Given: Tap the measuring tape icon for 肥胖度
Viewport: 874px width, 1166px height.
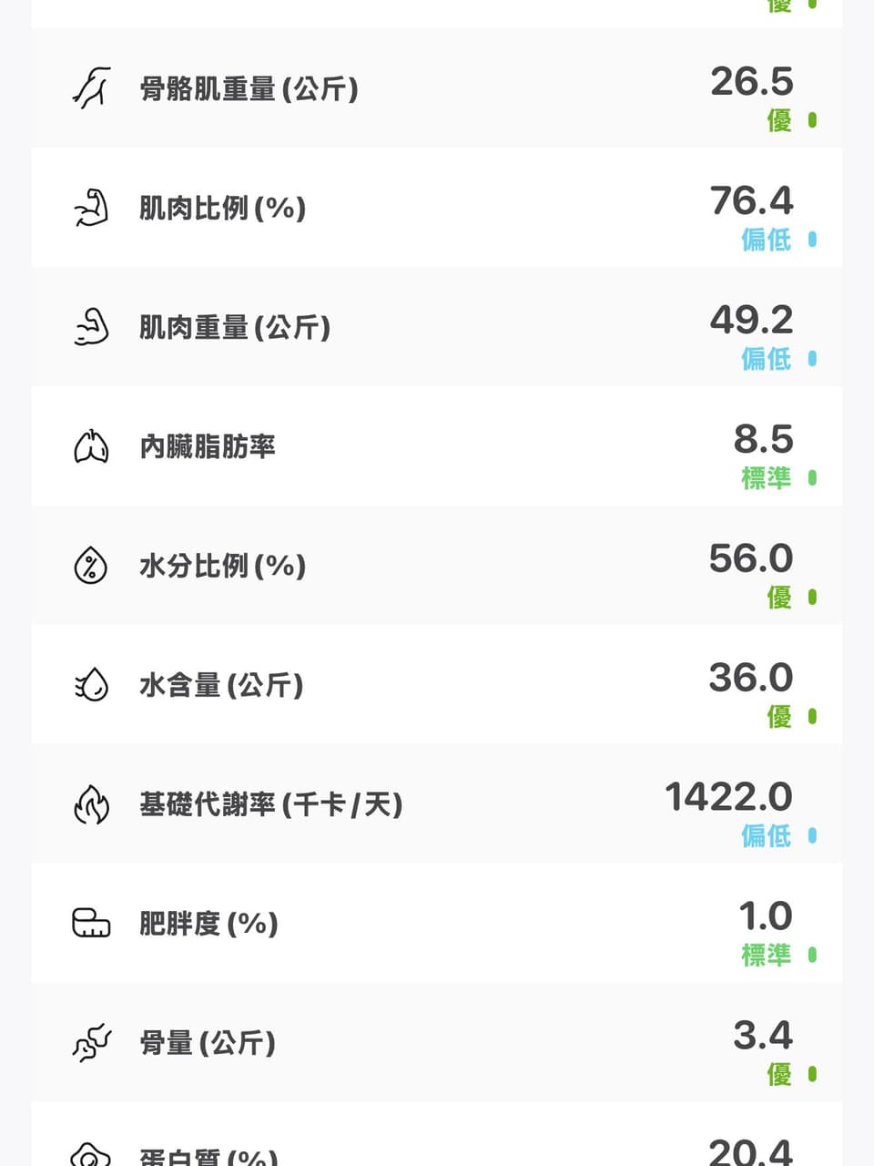Looking at the screenshot, I should point(91,923).
